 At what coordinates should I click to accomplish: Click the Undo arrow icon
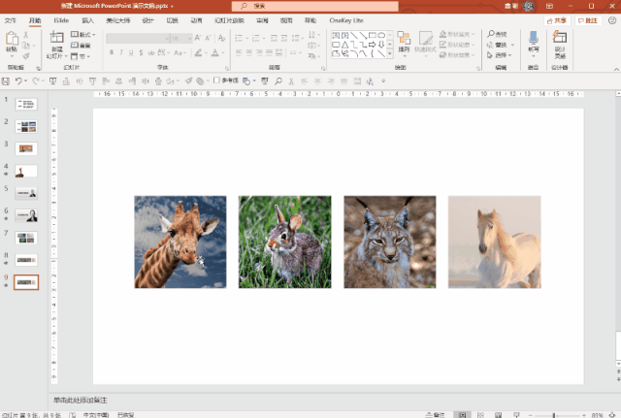coord(20,80)
